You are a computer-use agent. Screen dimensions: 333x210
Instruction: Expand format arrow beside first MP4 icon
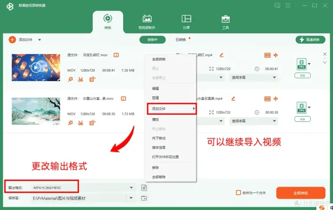tap(309, 64)
